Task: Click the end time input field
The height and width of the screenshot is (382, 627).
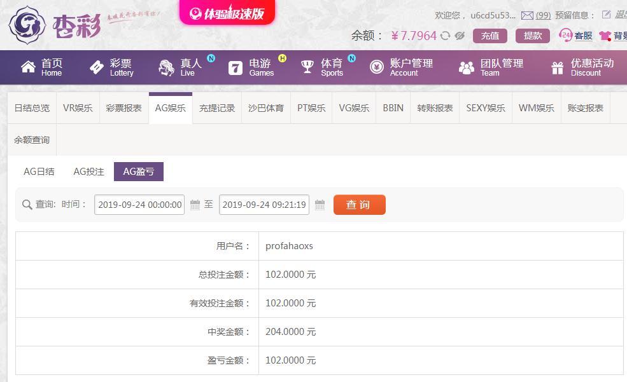Action: click(x=264, y=205)
